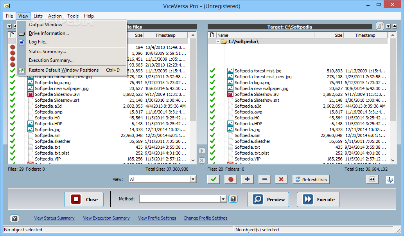The height and width of the screenshot is (236, 404).
Task: Click green check beside source Softpedia.sim
Action: (x=13, y=135)
